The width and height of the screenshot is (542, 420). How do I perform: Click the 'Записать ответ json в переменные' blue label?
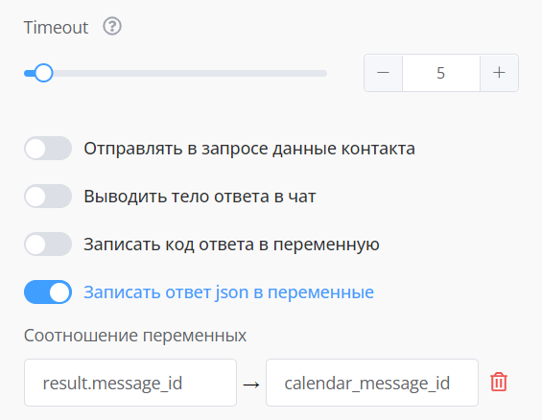pos(228,292)
